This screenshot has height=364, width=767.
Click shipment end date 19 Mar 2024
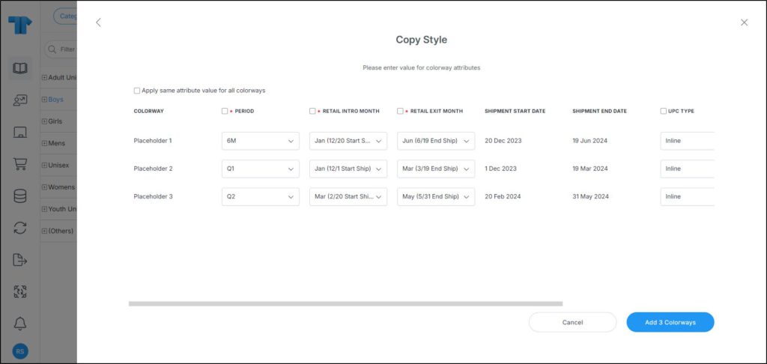(x=590, y=169)
